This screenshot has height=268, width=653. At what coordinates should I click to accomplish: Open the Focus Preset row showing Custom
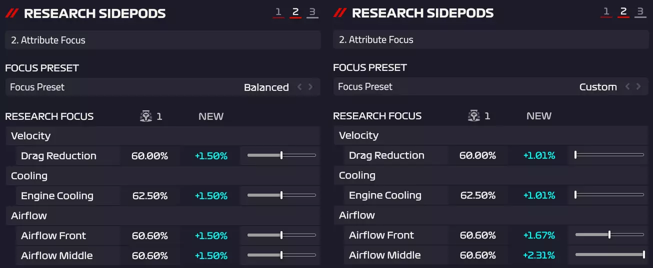click(480, 86)
